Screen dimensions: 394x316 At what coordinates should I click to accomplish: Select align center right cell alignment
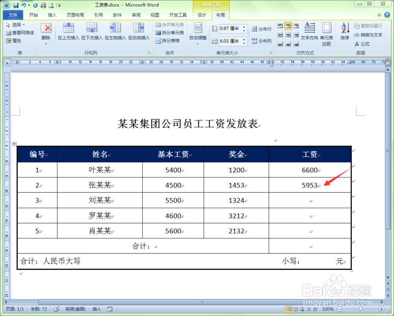[296, 35]
